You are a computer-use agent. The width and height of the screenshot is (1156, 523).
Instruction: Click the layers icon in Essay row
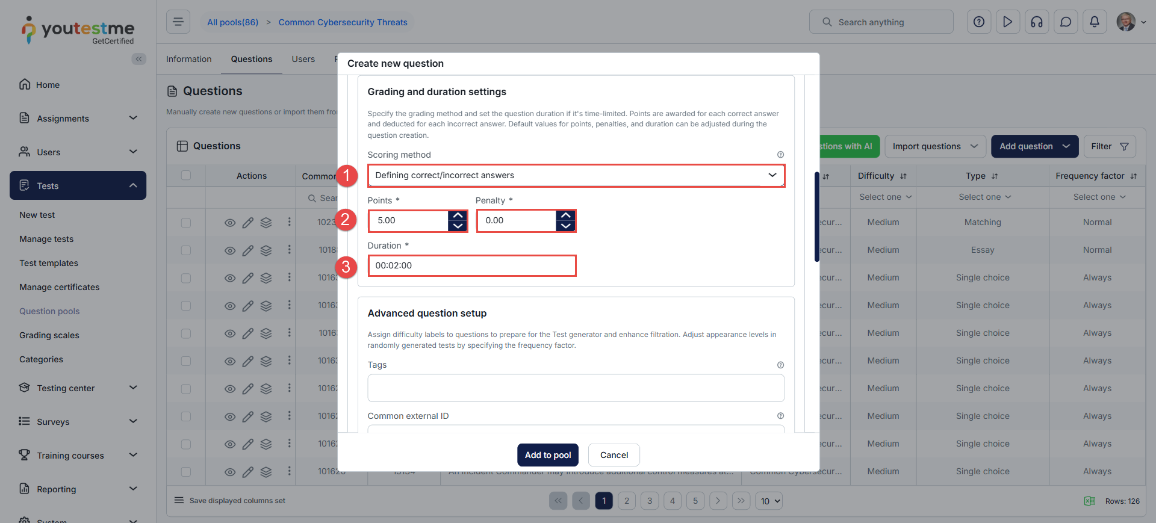[266, 250]
